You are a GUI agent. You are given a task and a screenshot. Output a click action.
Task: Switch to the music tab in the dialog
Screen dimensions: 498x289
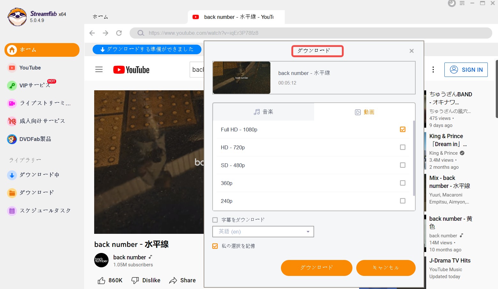click(263, 112)
